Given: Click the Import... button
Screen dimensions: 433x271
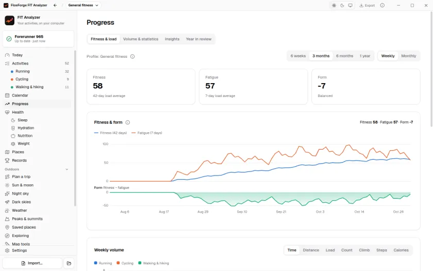Looking at the screenshot, I should pos(32,263).
